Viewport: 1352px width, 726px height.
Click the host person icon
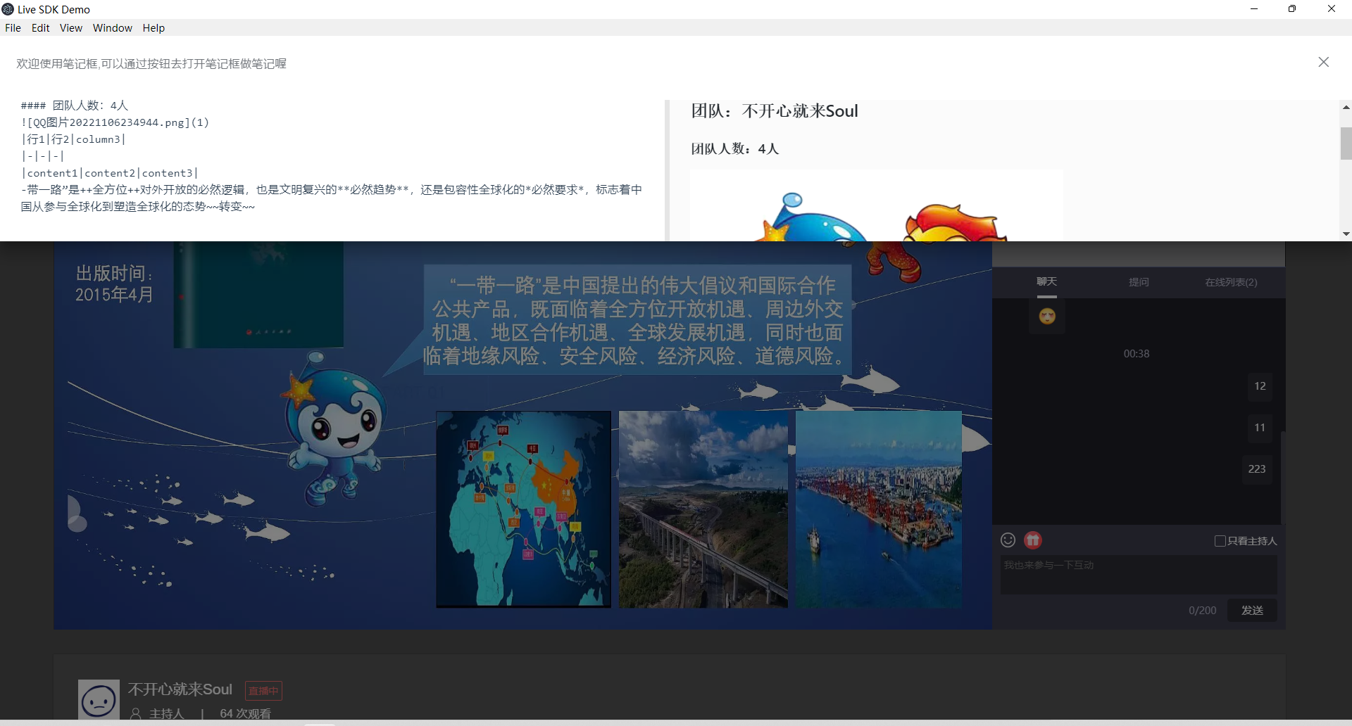(x=136, y=713)
